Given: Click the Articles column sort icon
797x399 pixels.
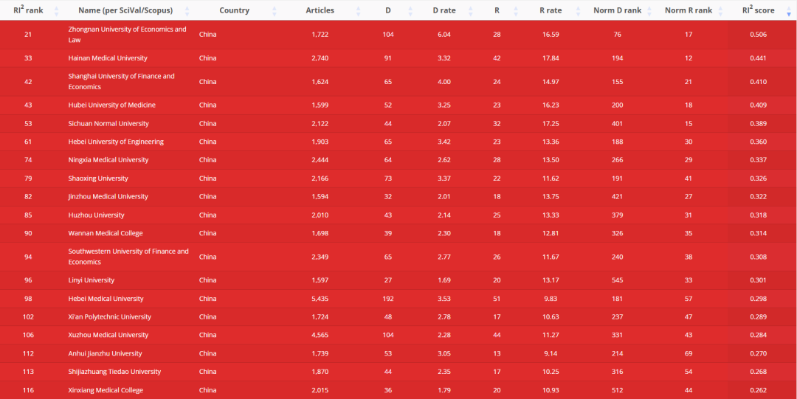Looking at the screenshot, I should (359, 10).
